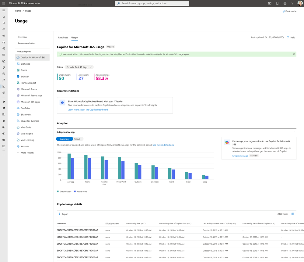304x262 pixels.
Task: Switch chart to Trend view
Action: point(77,139)
